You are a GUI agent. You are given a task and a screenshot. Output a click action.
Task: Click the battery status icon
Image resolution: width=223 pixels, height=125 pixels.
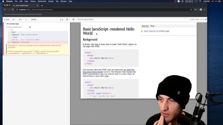[196, 1]
